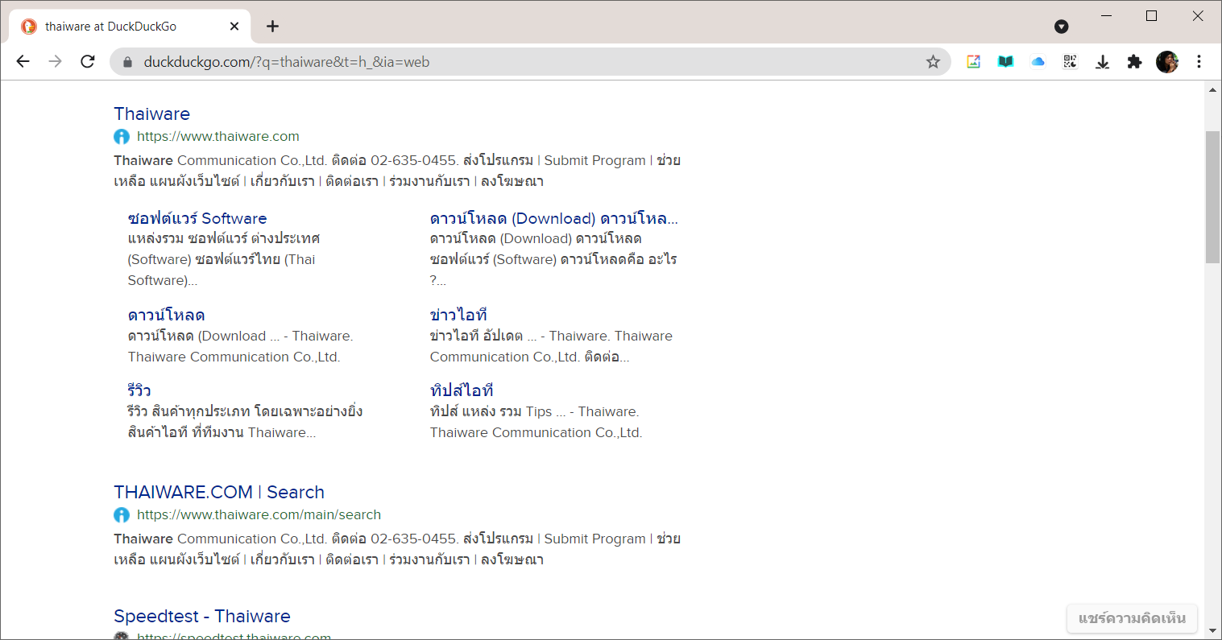Focus the address bar with duckduckgo.com URL
The height and width of the screenshot is (640, 1222).
pyautogui.click(x=530, y=62)
